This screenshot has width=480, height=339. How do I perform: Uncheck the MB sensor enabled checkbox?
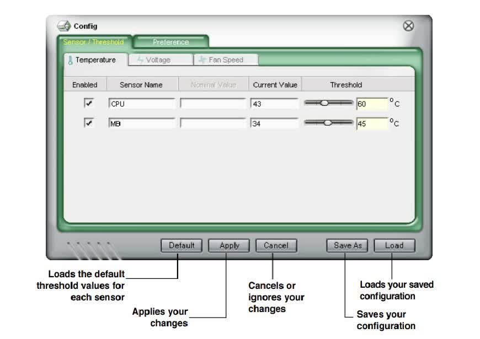pos(88,123)
